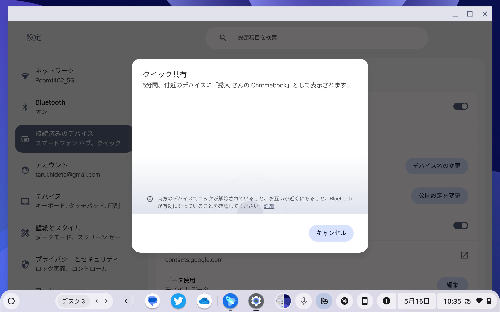The height and width of the screenshot is (312, 500).
Task: Click the audio settings icon on the shelf
Action: [344, 301]
